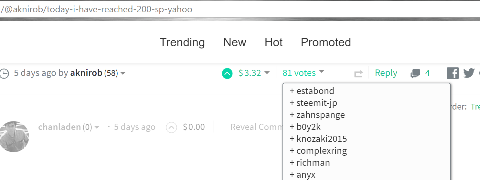Share the post via the Facebook icon

coord(453,73)
